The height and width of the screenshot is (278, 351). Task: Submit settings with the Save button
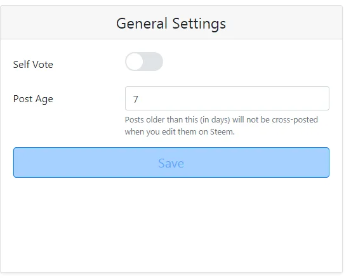171,162
